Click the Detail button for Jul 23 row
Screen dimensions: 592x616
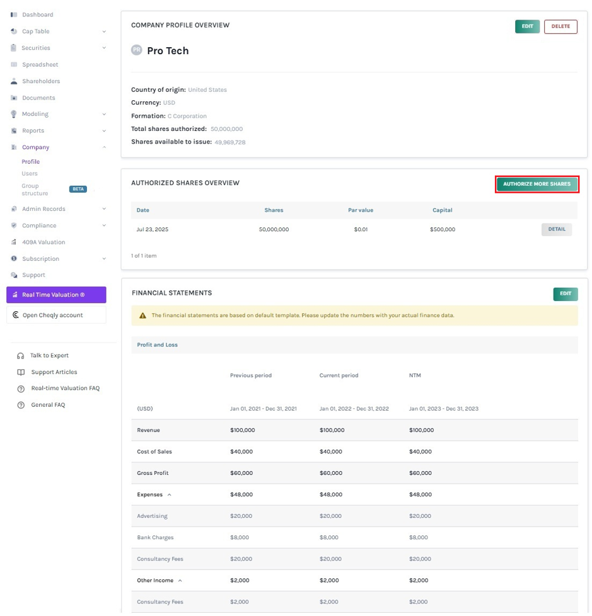557,229
